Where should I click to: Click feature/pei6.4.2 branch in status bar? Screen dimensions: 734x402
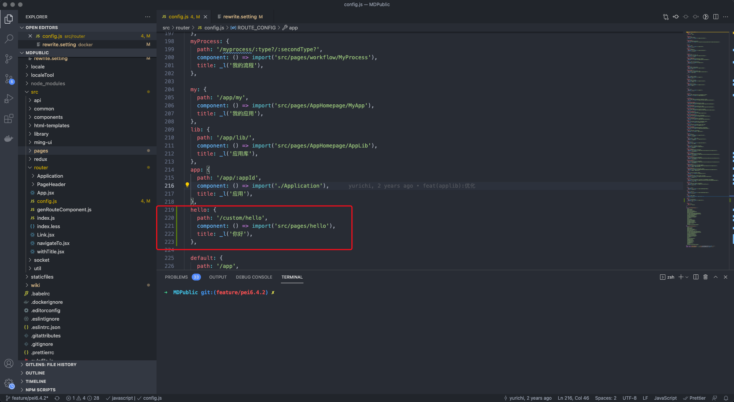tap(27, 398)
